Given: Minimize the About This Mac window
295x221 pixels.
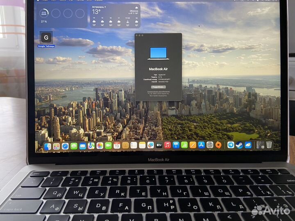Looking at the screenshot, I should 140,35.
